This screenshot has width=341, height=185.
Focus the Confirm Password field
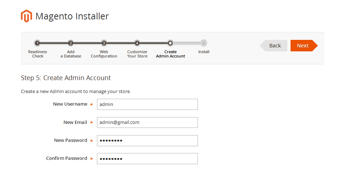[x=147, y=158]
